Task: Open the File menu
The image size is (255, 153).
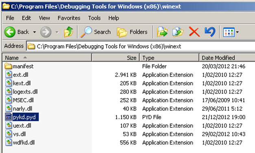Action: tap(10, 18)
